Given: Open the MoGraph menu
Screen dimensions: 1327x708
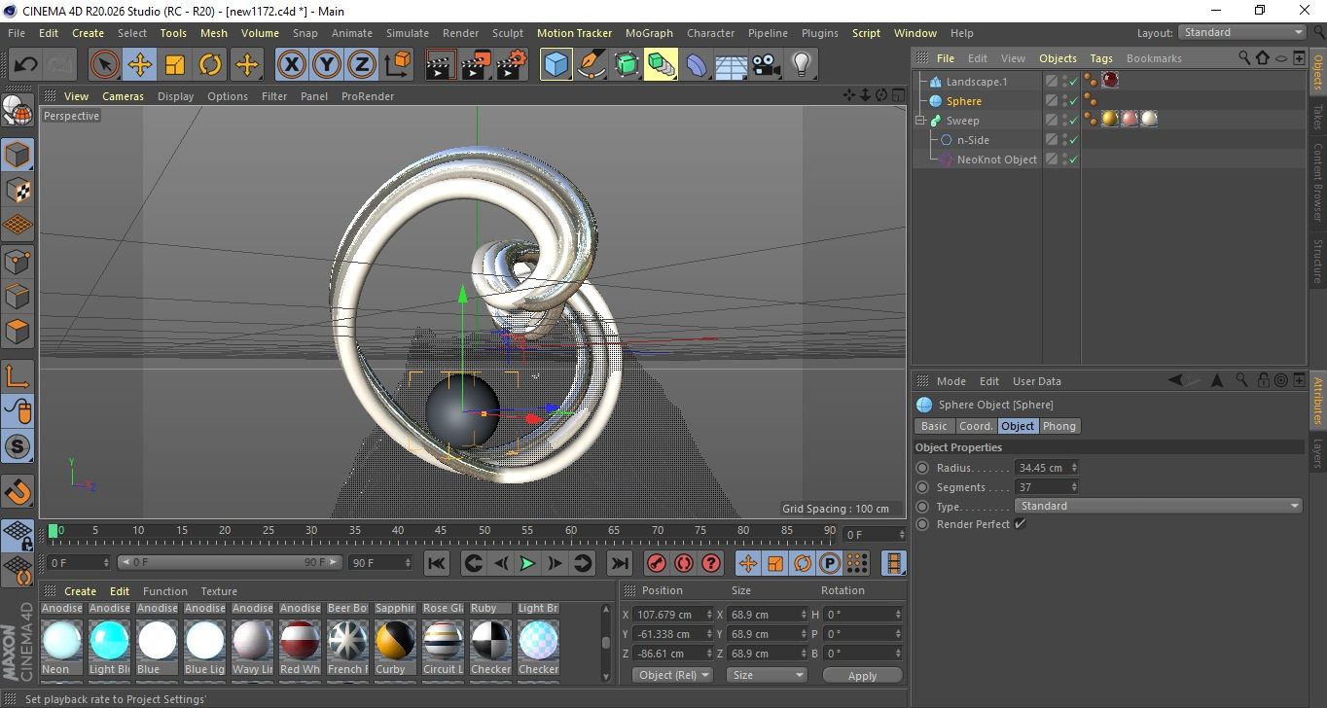Looking at the screenshot, I should click(649, 33).
